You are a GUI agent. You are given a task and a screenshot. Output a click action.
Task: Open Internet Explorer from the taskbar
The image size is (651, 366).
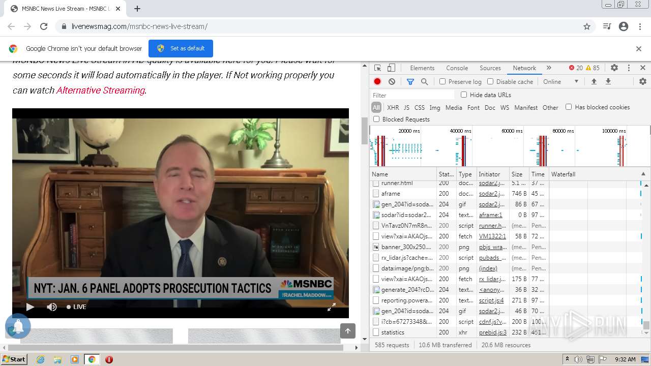(41, 359)
